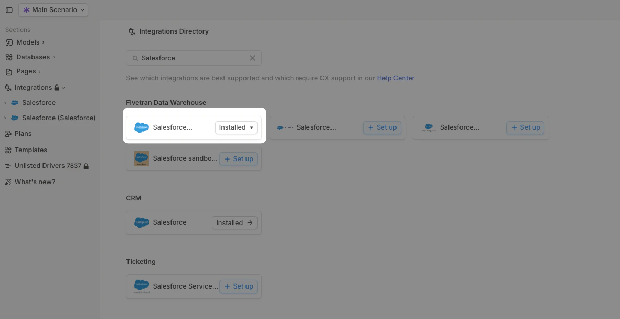Click the Main Scenario asterisk icon
The height and width of the screenshot is (319, 620).
(x=27, y=10)
